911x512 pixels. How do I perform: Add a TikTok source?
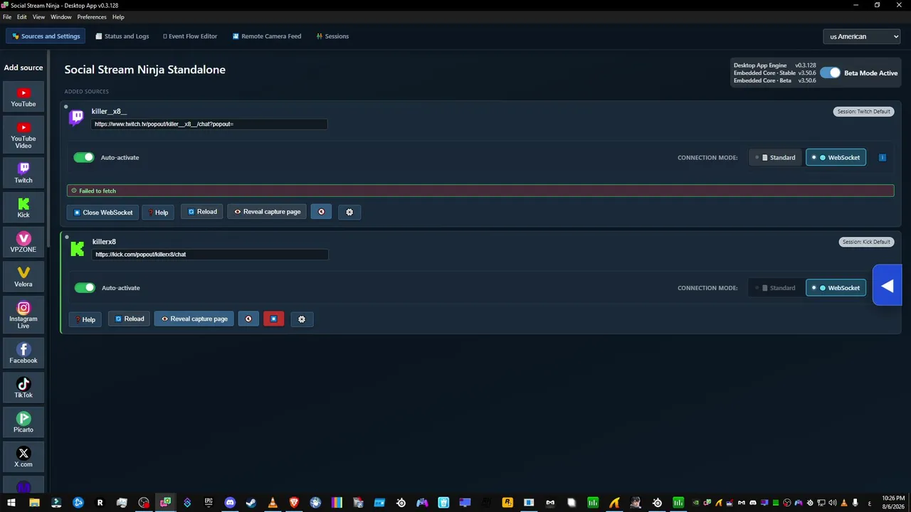coord(23,388)
